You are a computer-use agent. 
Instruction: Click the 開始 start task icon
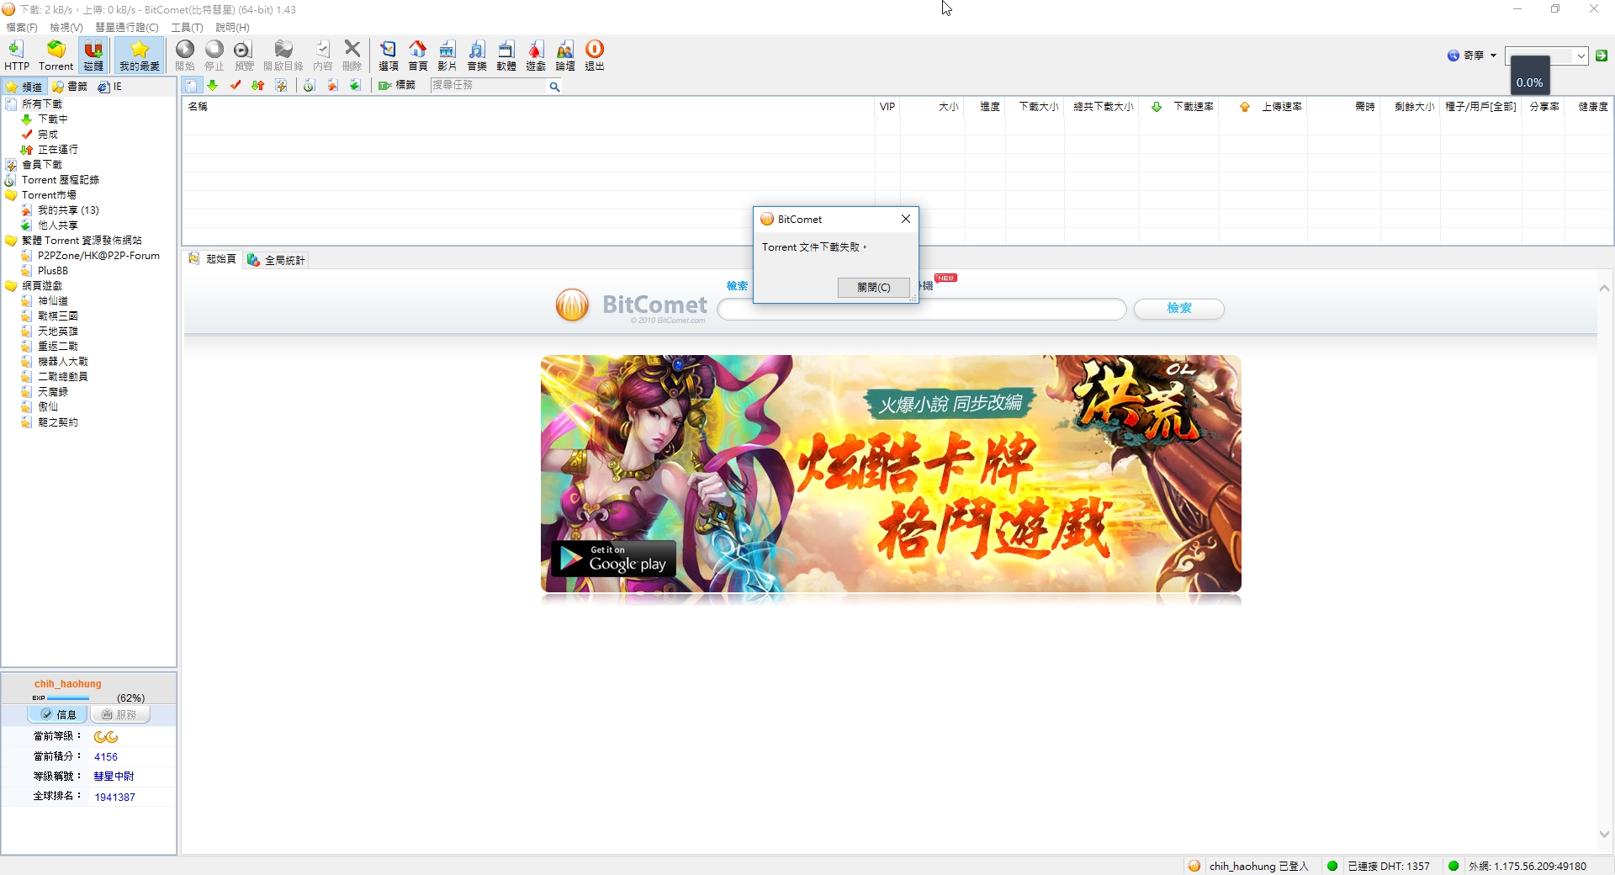(x=185, y=56)
